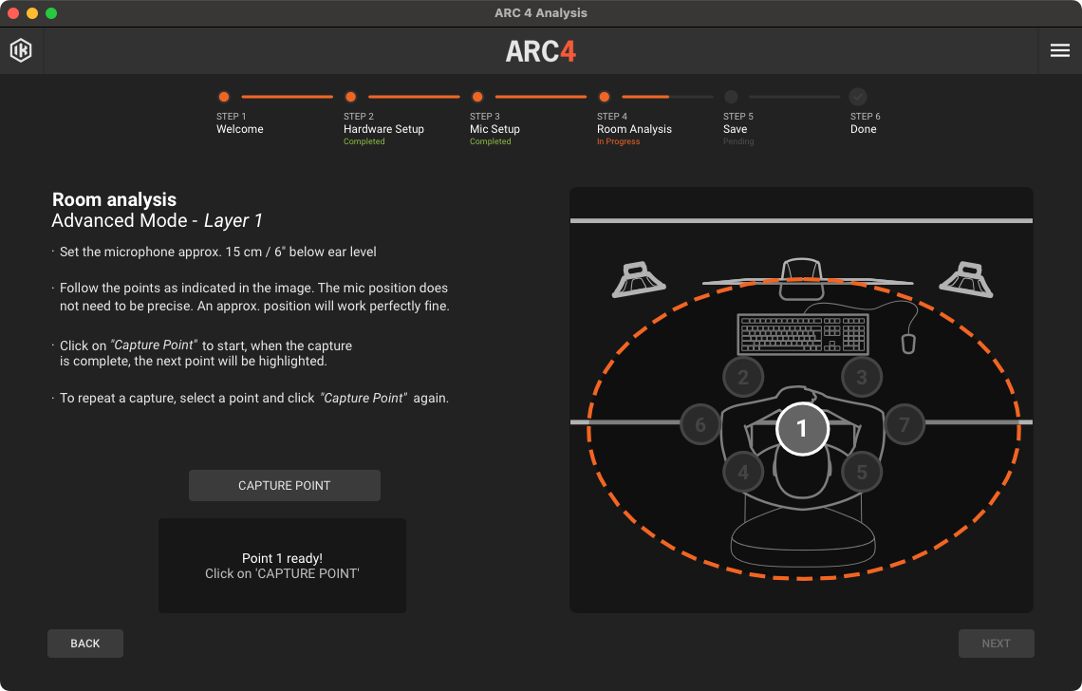Viewport: 1082px width, 691px height.
Task: Select measurement point 4
Action: pyautogui.click(x=743, y=472)
